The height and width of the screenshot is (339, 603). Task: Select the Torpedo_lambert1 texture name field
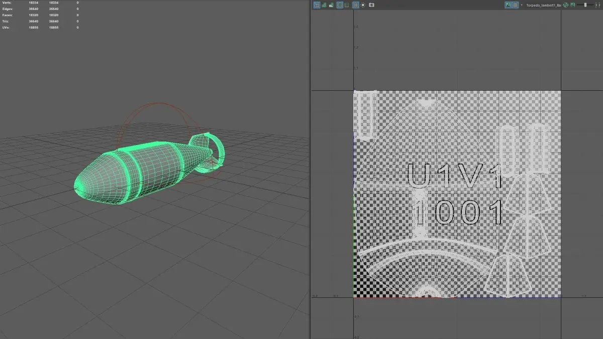coord(544,5)
